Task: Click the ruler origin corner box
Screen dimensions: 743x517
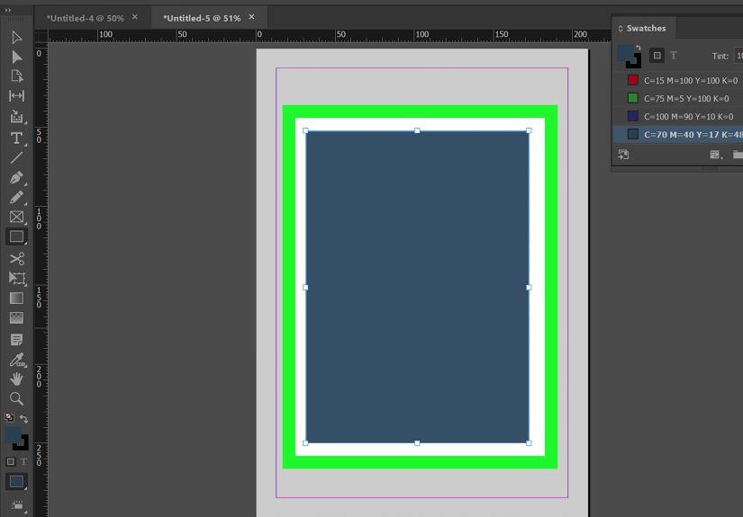Action: [x=41, y=36]
